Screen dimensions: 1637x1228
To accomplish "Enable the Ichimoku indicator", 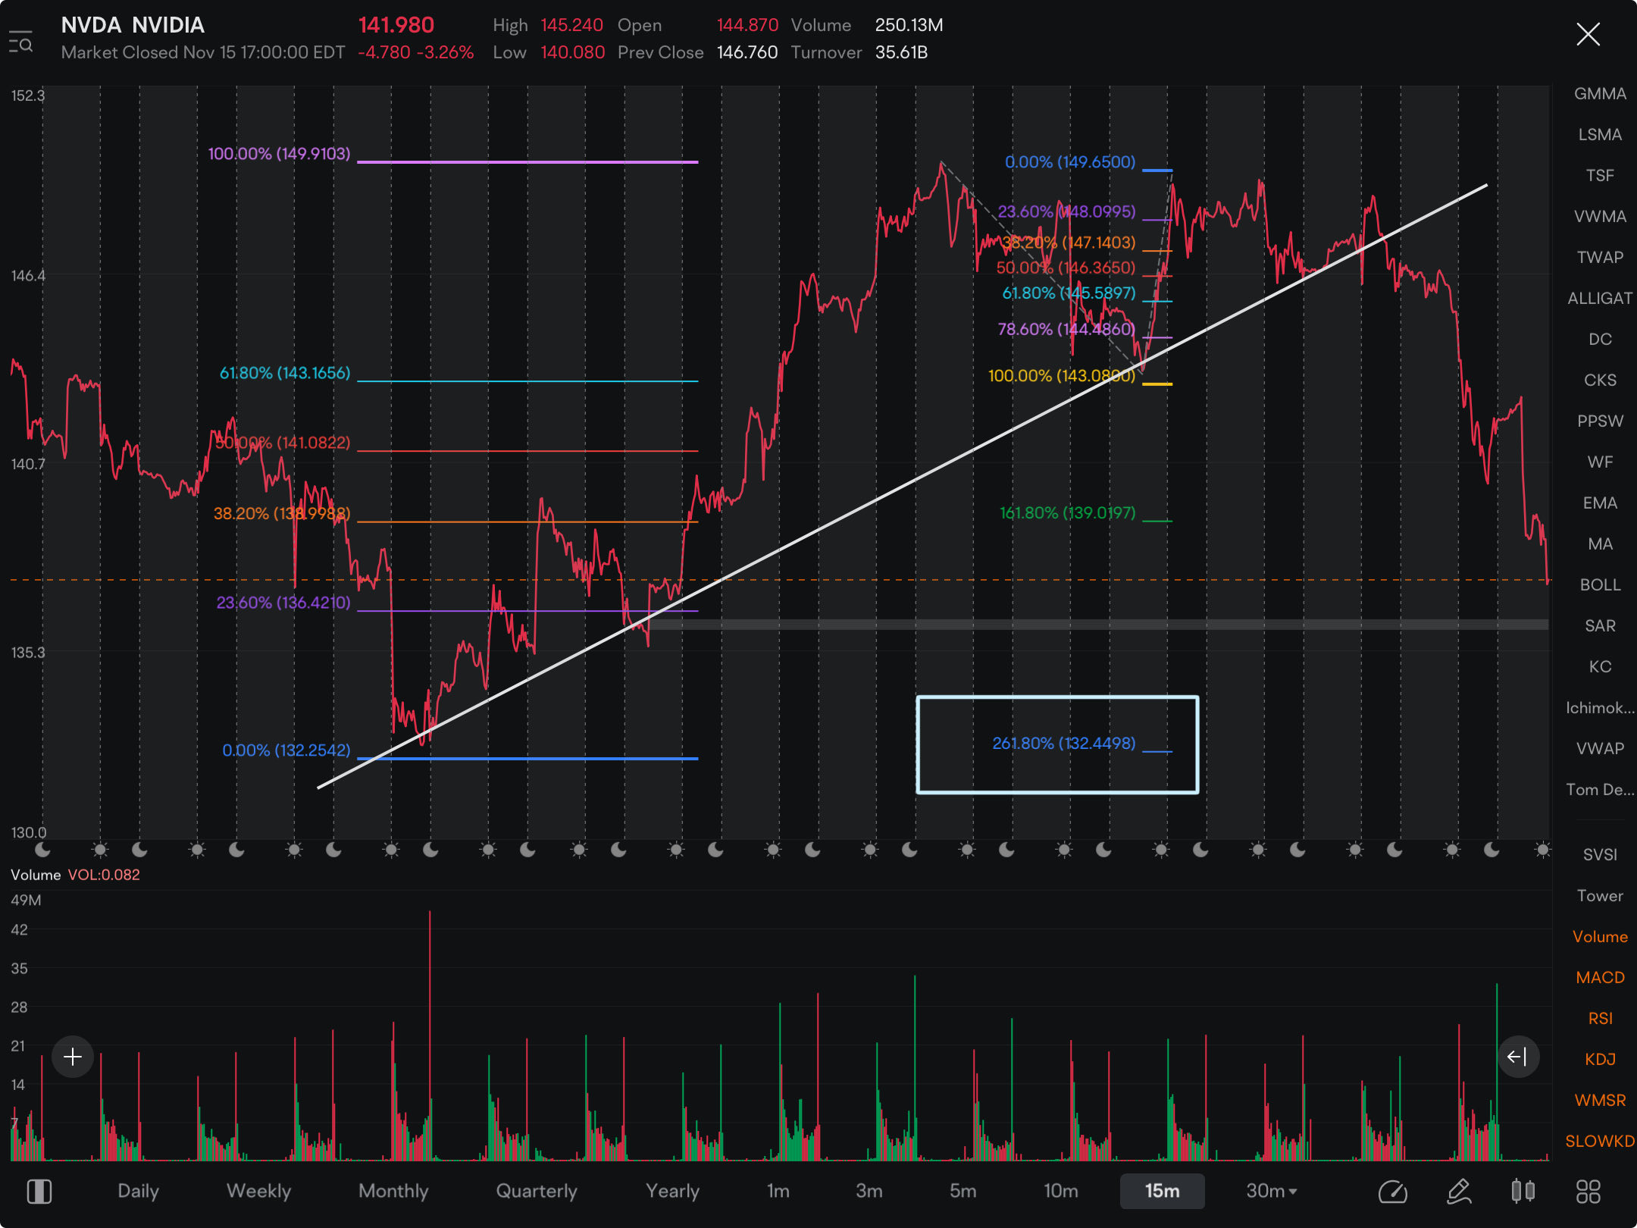I will point(1600,708).
